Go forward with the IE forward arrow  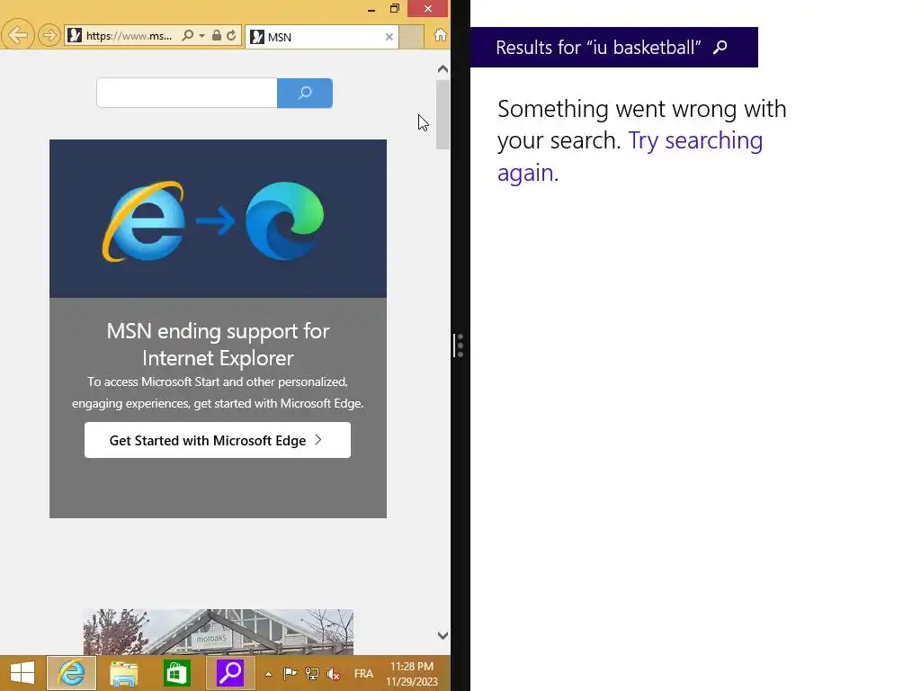(49, 35)
